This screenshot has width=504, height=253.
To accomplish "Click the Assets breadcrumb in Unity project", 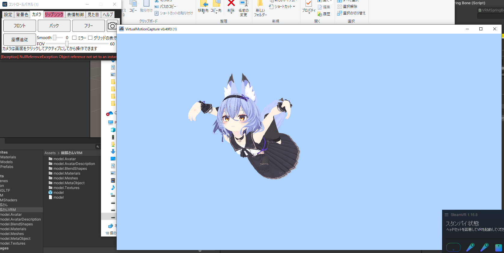I will pos(50,153).
